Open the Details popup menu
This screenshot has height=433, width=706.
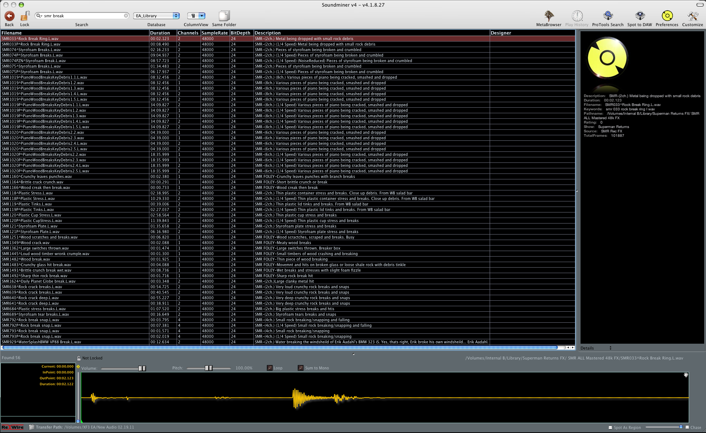[x=596, y=348]
